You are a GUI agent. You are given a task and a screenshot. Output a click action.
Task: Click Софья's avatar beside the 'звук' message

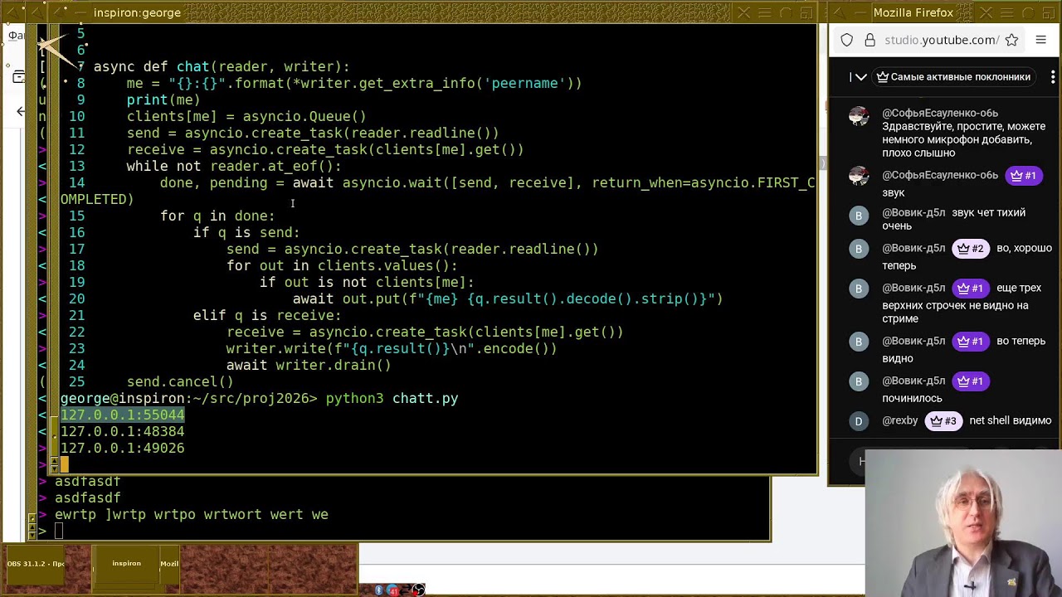[x=859, y=176]
